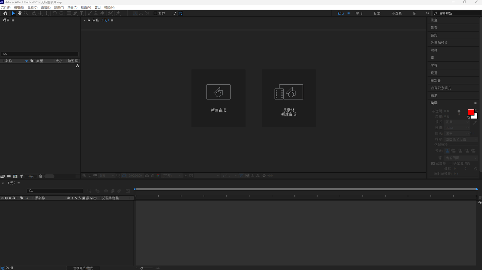482x270 pixels.
Task: Click the 切换开关/模式 button
Action: (83, 268)
